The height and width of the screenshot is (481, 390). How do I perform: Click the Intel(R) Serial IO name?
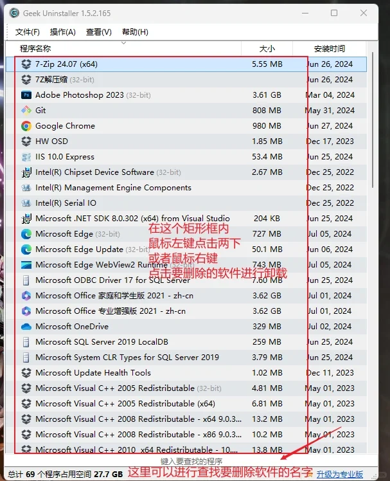coord(66,203)
